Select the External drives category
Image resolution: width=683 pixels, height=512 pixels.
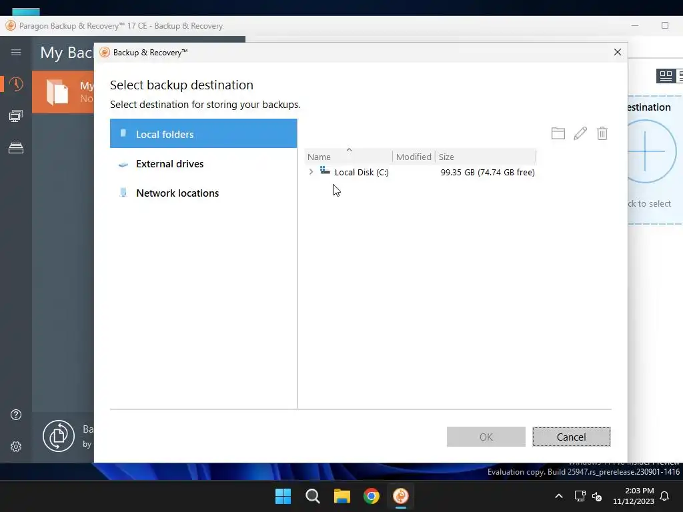[x=203, y=164]
